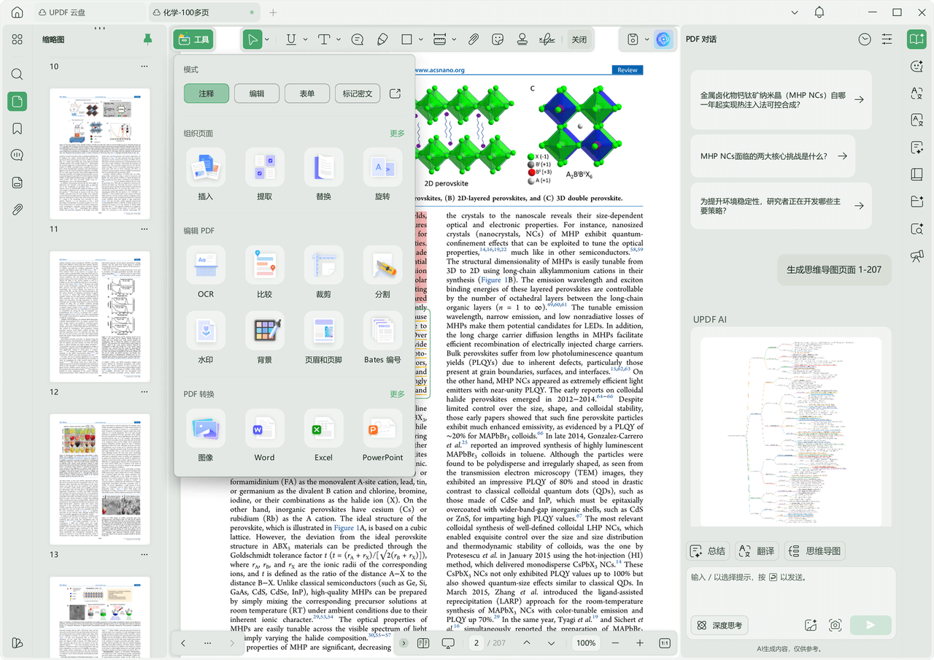934x660 pixels.
Task: Expand the underline tool dropdown arrow
Action: click(304, 39)
